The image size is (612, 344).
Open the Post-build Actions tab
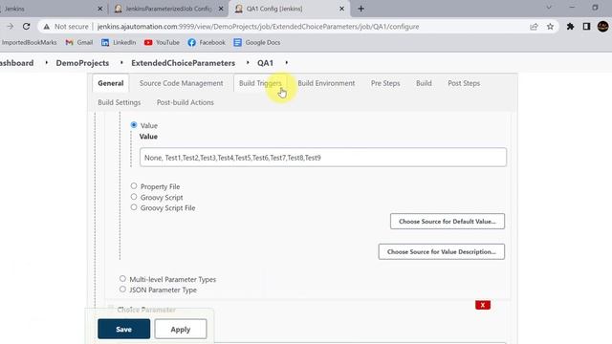click(185, 102)
